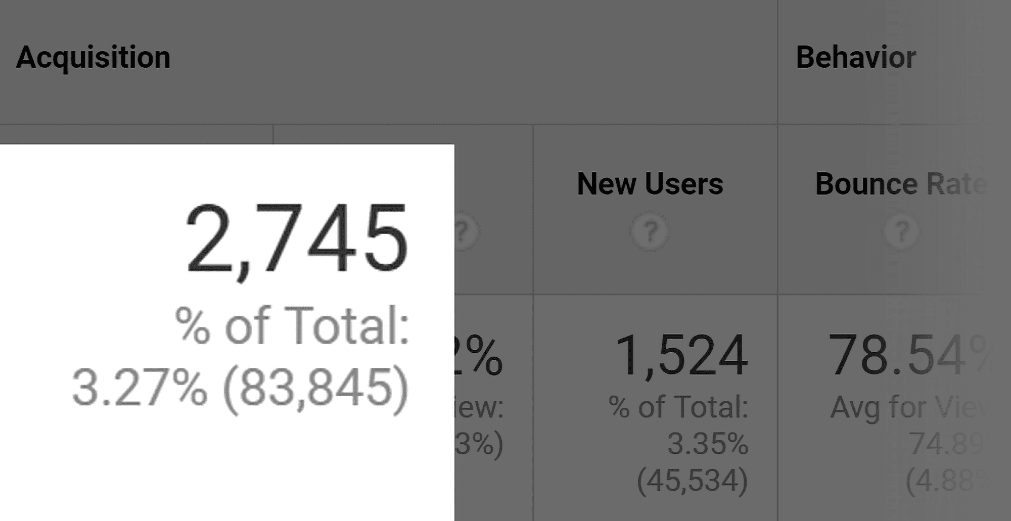This screenshot has height=521, width=1011.
Task: Click the help icon under New Users
Action: click(650, 231)
